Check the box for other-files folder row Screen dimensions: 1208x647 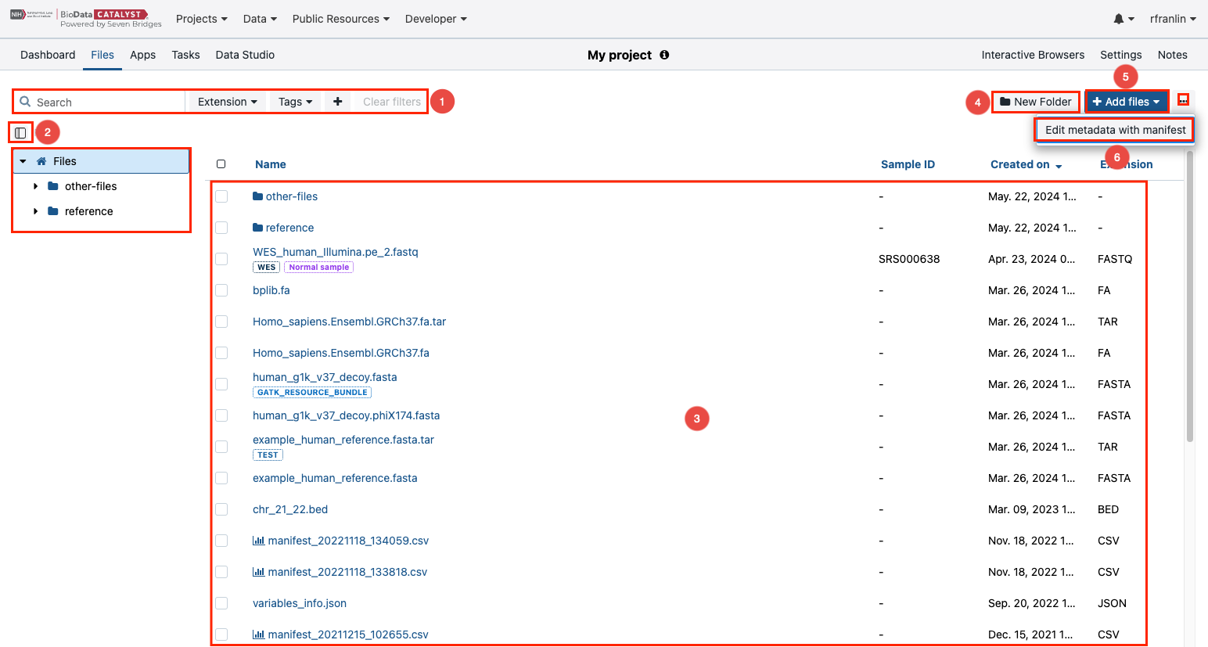coord(221,196)
